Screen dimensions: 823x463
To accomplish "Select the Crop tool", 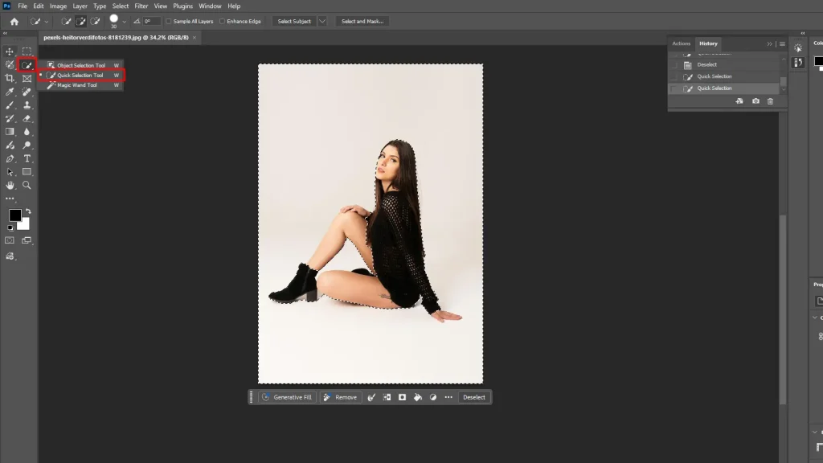I will pyautogui.click(x=10, y=78).
